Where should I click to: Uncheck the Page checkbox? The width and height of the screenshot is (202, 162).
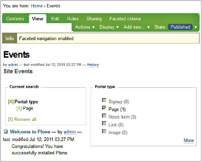tap(104, 108)
